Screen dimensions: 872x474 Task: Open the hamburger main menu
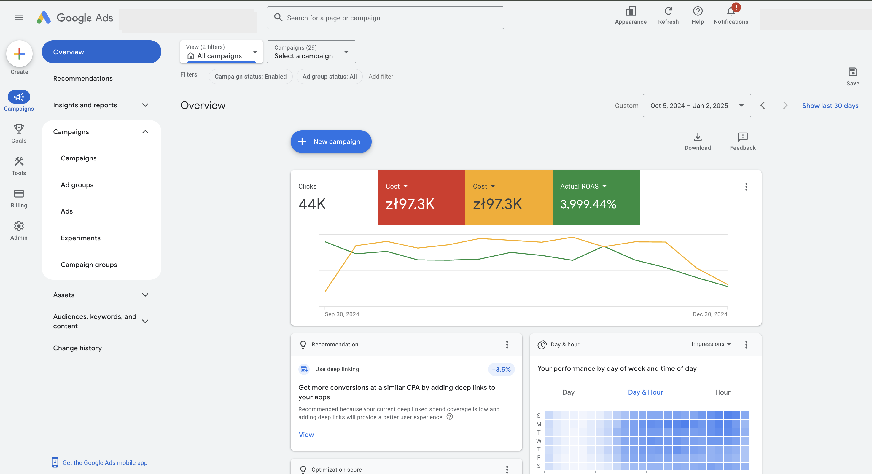19,18
